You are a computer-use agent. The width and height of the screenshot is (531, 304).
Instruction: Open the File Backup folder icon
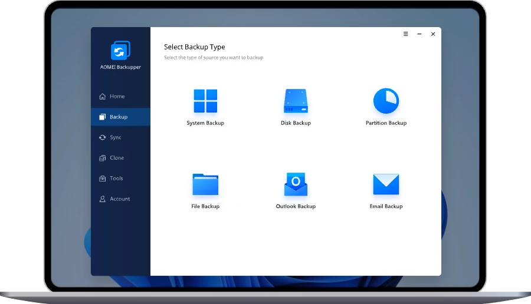[x=205, y=184]
